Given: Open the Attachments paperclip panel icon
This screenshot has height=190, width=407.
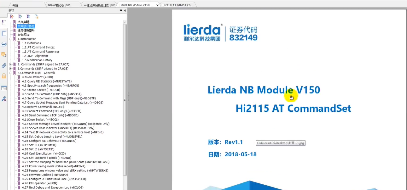Looking at the screenshot, I should tap(4, 65).
